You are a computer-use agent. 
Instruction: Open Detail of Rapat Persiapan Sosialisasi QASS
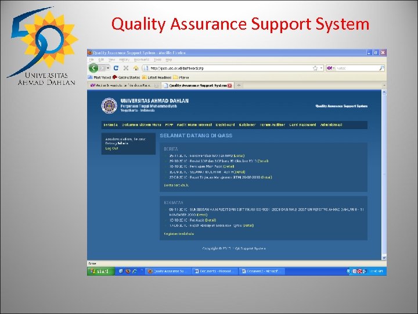pyautogui.click(x=248, y=226)
